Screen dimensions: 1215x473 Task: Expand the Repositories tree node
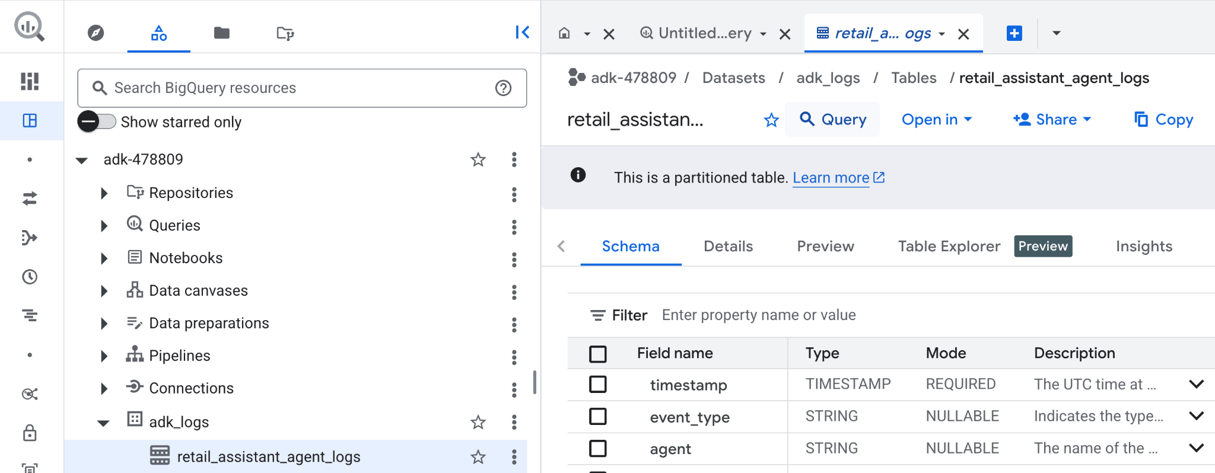coord(104,193)
